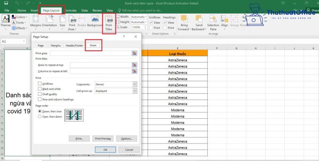Close the Page Setup dialog

click(x=136, y=37)
